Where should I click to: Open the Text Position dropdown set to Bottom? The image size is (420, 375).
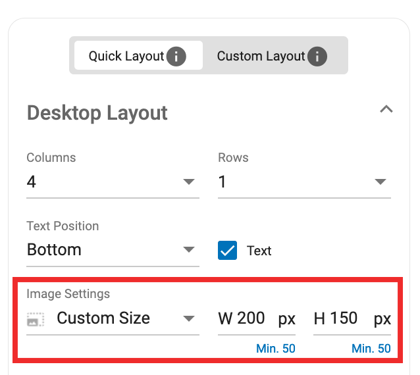click(112, 250)
